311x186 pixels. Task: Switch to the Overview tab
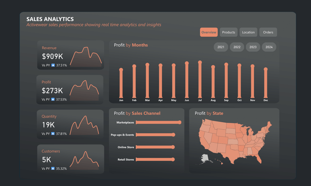click(x=209, y=32)
